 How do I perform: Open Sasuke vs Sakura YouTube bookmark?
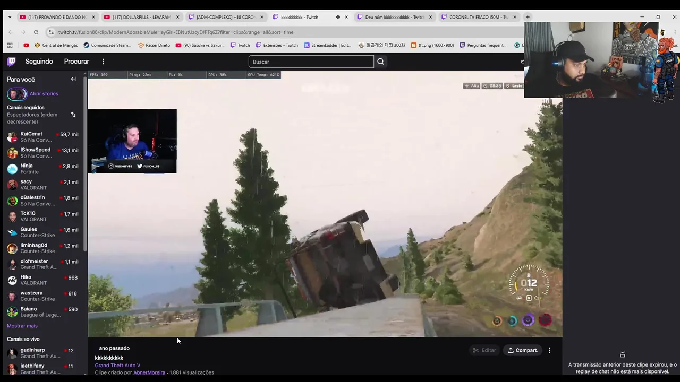click(x=200, y=45)
